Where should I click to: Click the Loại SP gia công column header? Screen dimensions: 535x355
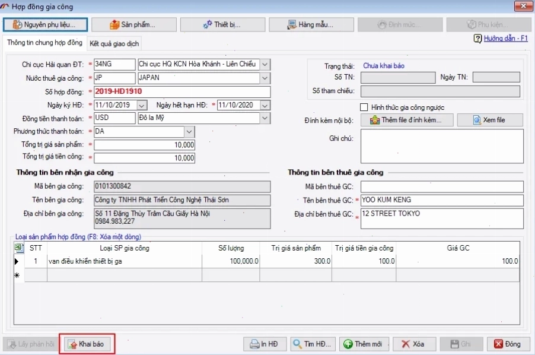[125, 248]
